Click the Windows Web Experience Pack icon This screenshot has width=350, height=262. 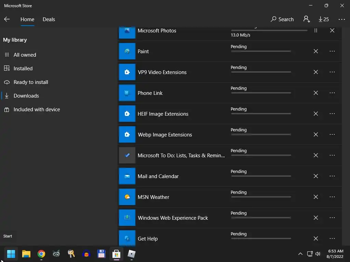pyautogui.click(x=127, y=218)
